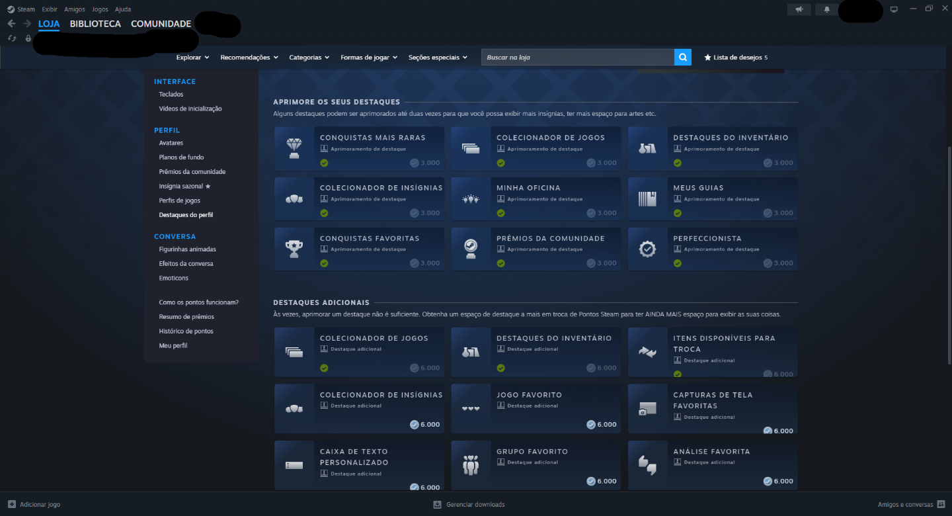Click the green checkmark on Minha Oficina
Viewport: 952px width, 516px height.
pyautogui.click(x=500, y=213)
